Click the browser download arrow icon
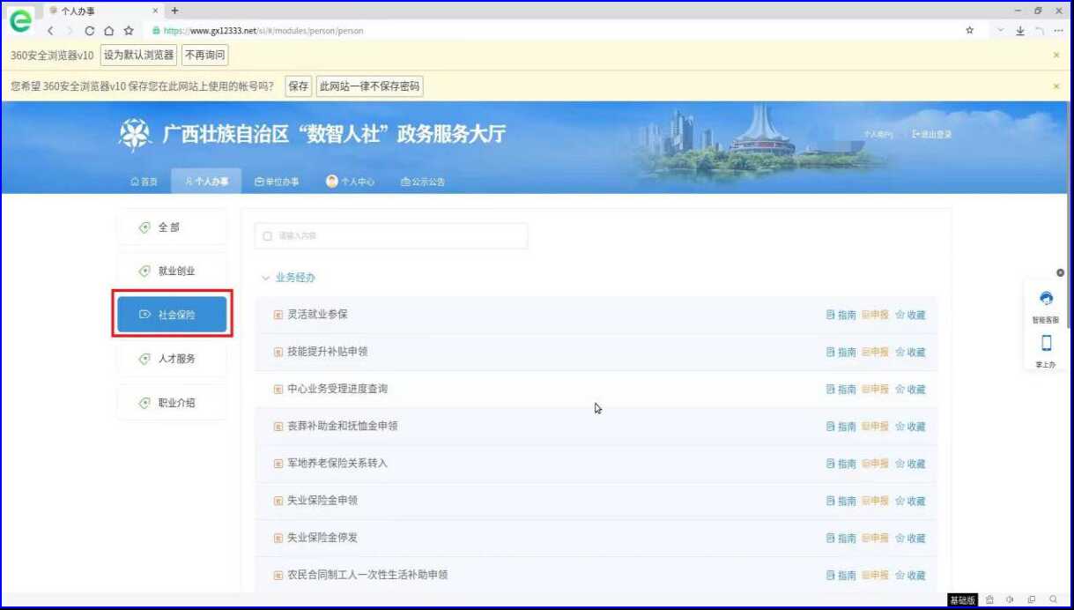Screen dimensions: 1074x610 point(1020,30)
